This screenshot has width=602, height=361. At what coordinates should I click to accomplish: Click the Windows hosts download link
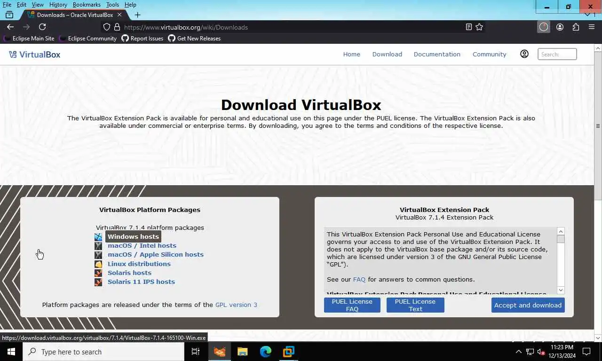click(x=134, y=237)
